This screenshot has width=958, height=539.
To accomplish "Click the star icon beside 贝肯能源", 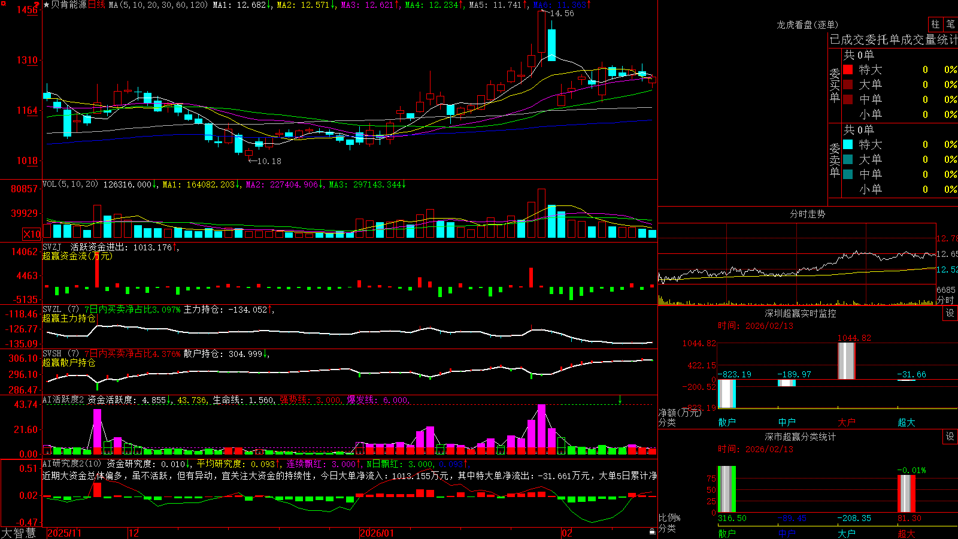I will [46, 5].
